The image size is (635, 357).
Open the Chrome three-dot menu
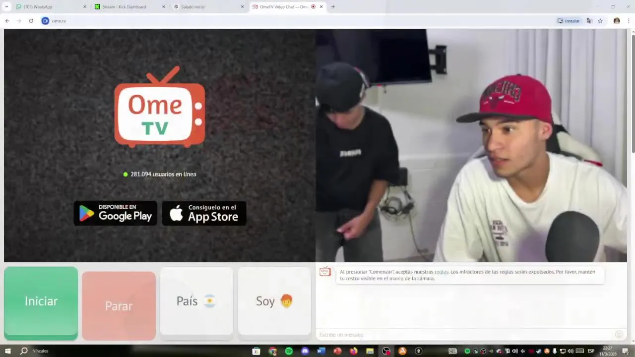629,21
